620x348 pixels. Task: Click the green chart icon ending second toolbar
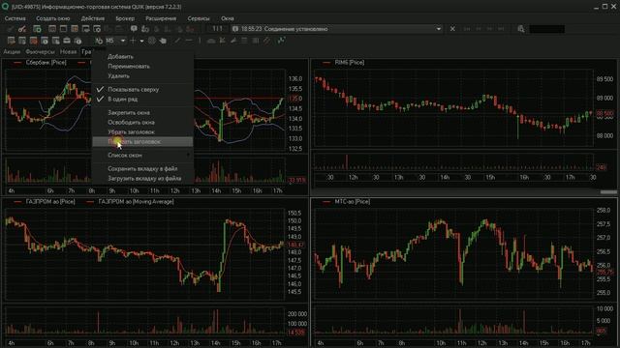[281, 41]
